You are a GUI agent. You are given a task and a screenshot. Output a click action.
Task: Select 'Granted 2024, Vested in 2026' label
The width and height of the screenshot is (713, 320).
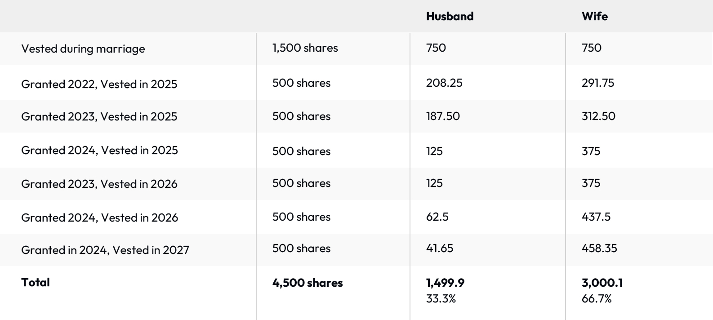click(x=99, y=218)
